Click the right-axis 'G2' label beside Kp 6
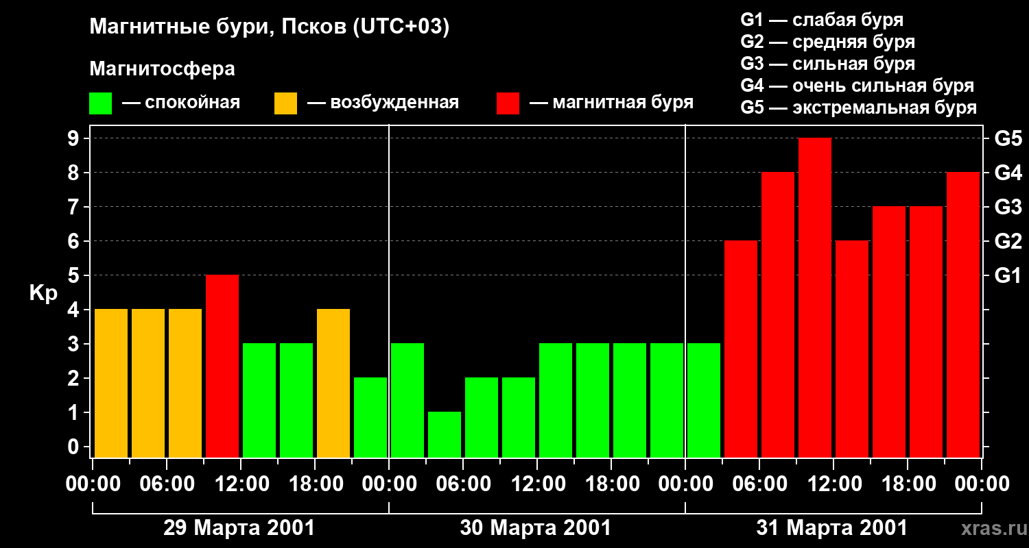Image resolution: width=1029 pixels, height=548 pixels. (1008, 241)
